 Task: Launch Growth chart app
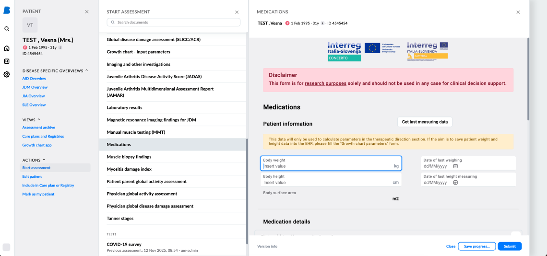click(37, 145)
